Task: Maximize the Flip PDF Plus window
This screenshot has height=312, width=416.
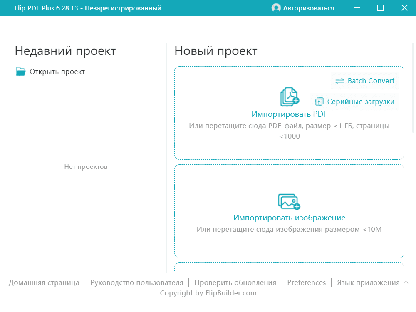Action: coord(381,8)
